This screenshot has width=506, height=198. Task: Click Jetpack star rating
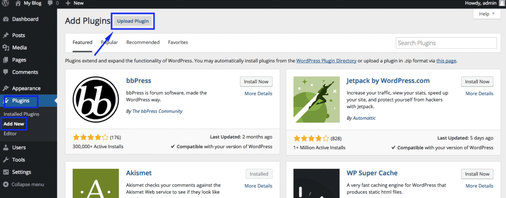point(312,138)
